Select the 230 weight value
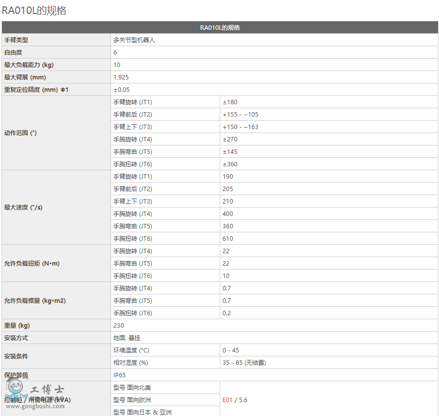The width and height of the screenshot is (439, 416). click(x=119, y=326)
